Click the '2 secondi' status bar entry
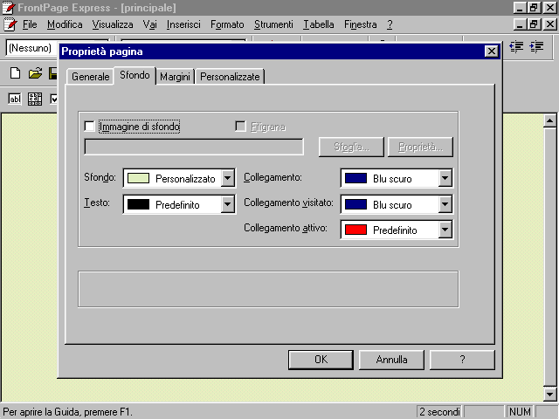 point(439,412)
